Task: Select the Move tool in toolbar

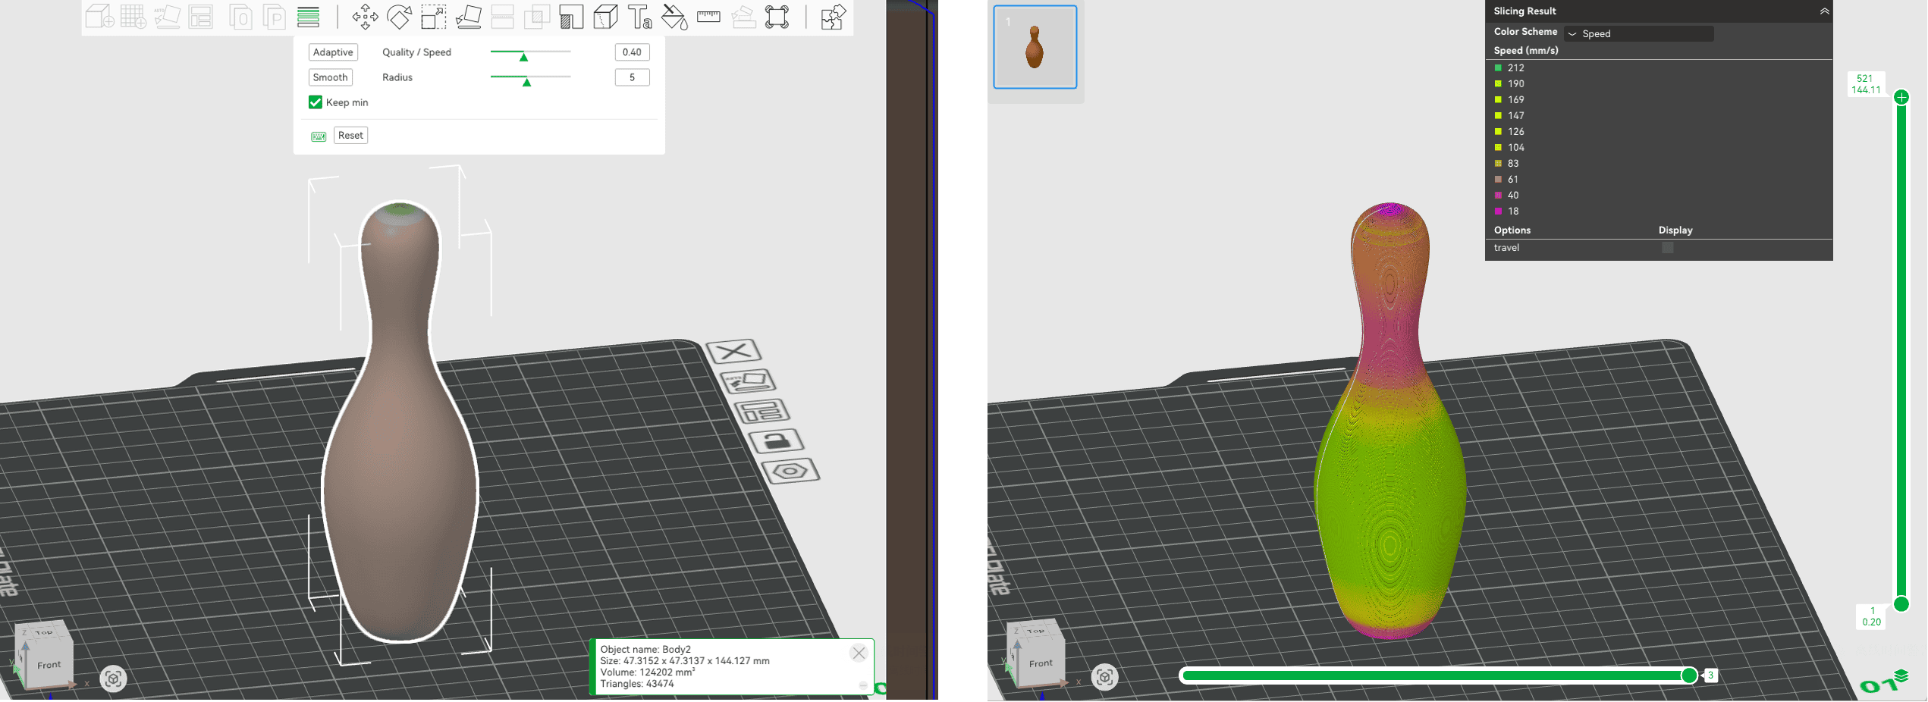Action: [365, 17]
